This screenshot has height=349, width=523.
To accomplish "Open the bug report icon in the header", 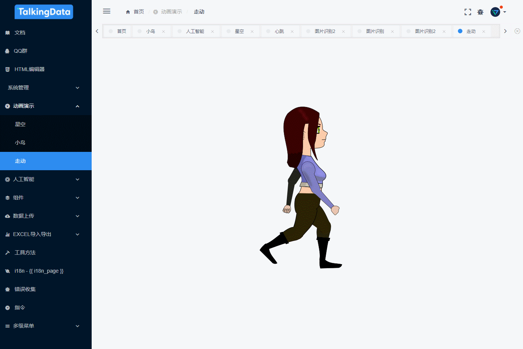I will click(x=480, y=12).
